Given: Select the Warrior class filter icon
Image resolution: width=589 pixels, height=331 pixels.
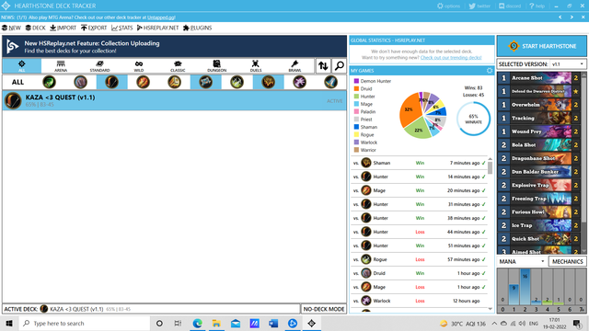Looking at the screenshot, I should point(331,82).
